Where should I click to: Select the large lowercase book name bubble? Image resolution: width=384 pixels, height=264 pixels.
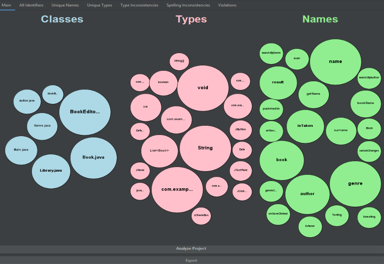[282, 160]
